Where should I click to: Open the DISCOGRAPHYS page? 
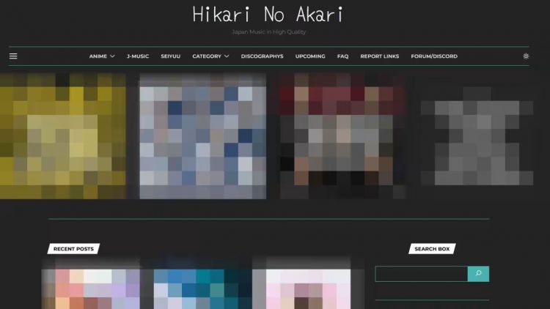262,56
